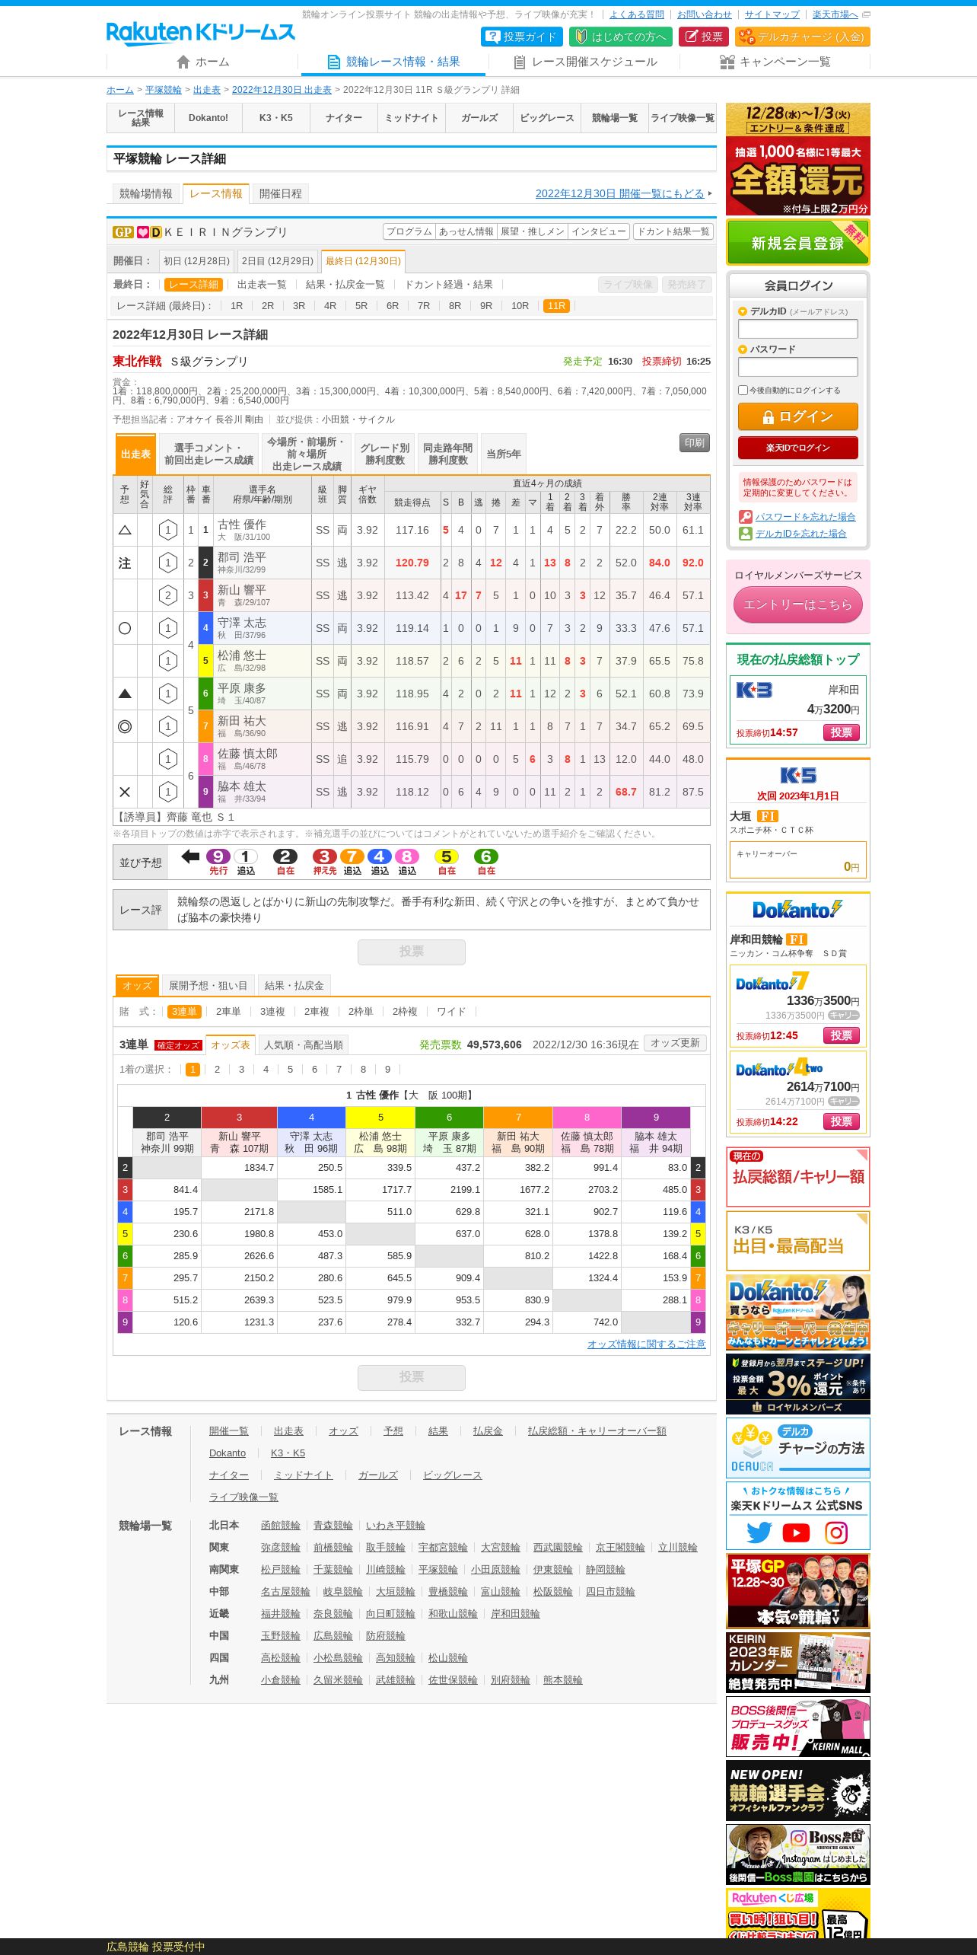977x1955 pixels.
Task: Click 楽天IDでログイン button
Action: click(x=798, y=448)
